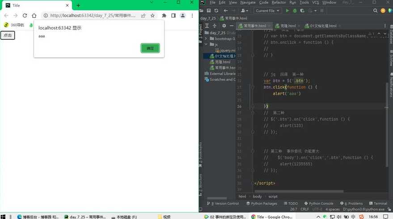Open PyCharm Refactor menu

279,2
